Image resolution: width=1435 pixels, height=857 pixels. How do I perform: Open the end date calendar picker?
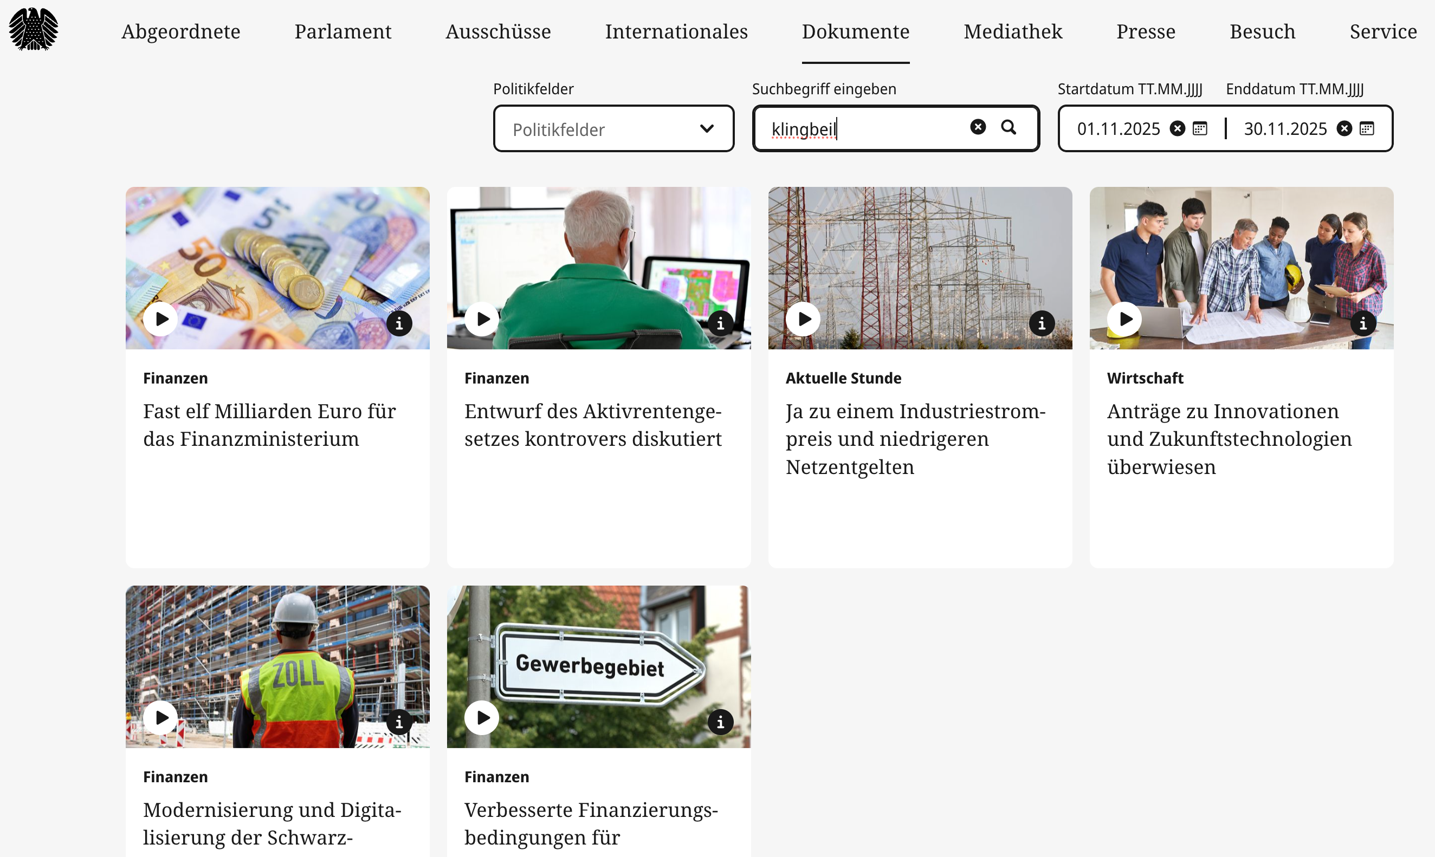tap(1367, 128)
